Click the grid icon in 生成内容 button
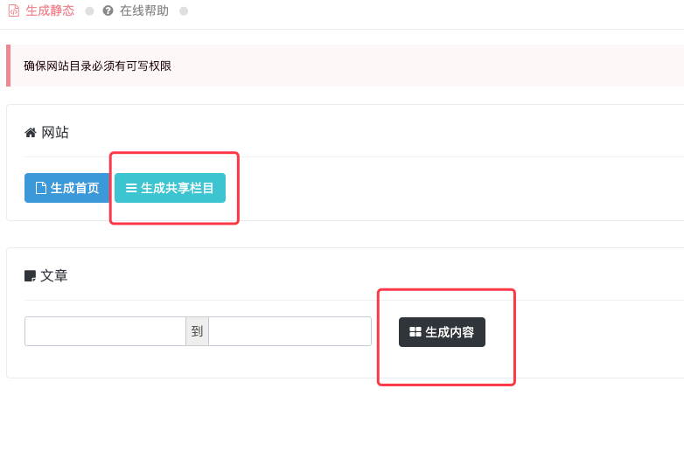The width and height of the screenshot is (684, 451). click(x=415, y=332)
